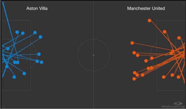Select the lowest orange pass dot
Viewport: 186px width, 109px height.
click(x=134, y=79)
